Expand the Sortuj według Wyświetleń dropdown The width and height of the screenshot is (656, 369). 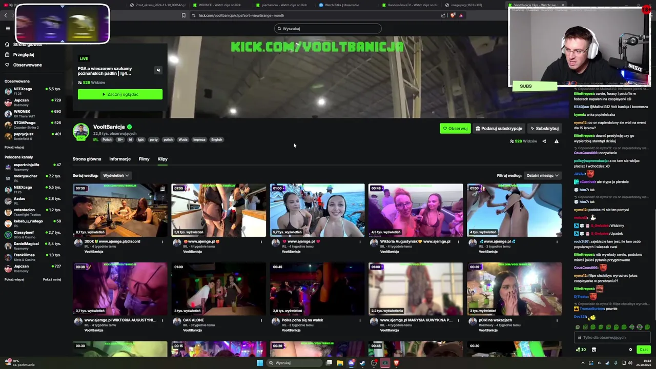pyautogui.click(x=116, y=175)
